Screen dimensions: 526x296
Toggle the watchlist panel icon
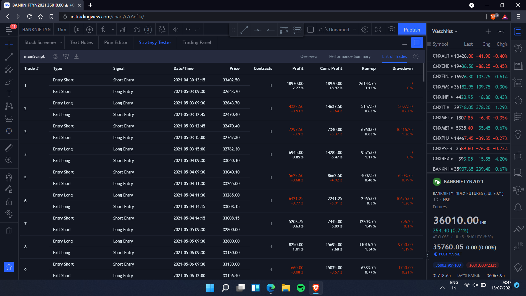pos(518,32)
